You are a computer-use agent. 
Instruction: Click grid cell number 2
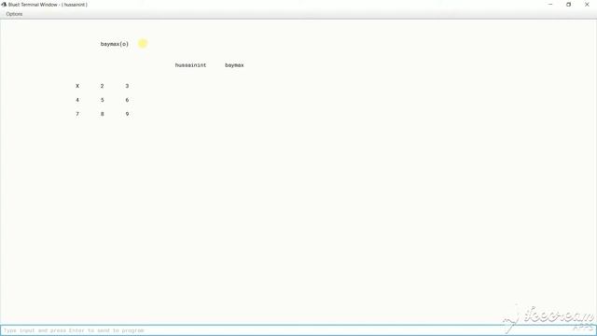point(102,86)
